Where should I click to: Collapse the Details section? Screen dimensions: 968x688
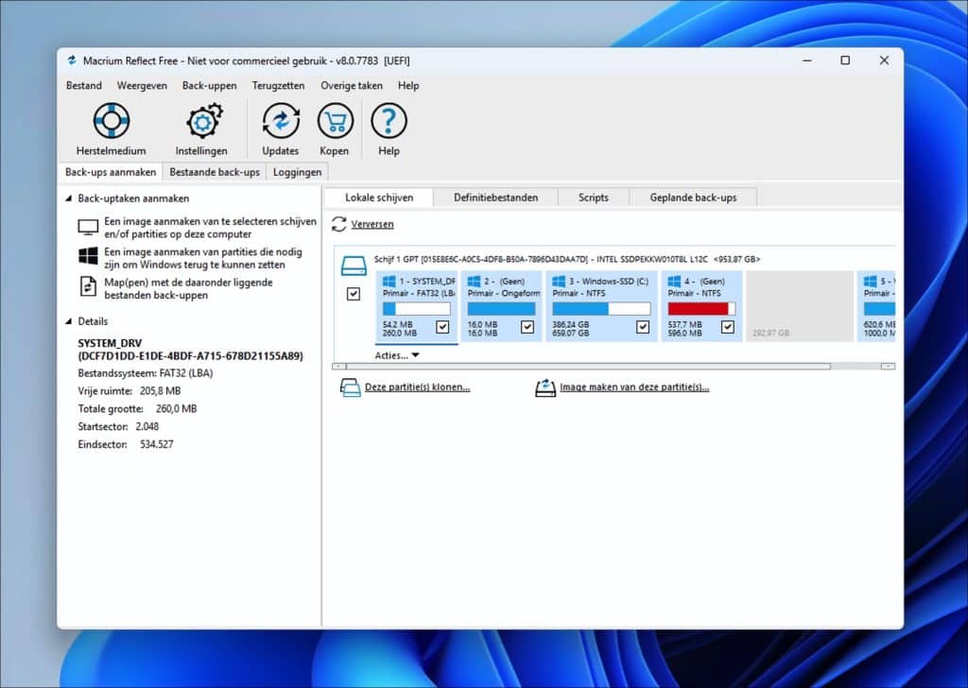pyautogui.click(x=68, y=321)
